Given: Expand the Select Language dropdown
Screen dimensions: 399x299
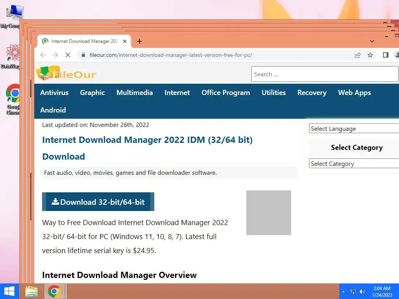Looking at the screenshot, I should point(354,128).
